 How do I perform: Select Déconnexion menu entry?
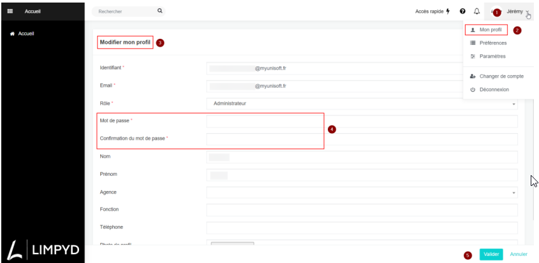coord(494,90)
